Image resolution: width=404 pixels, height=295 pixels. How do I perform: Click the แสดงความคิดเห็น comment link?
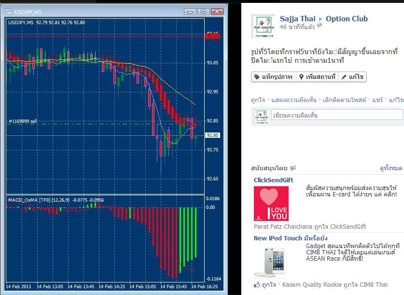coord(294,100)
